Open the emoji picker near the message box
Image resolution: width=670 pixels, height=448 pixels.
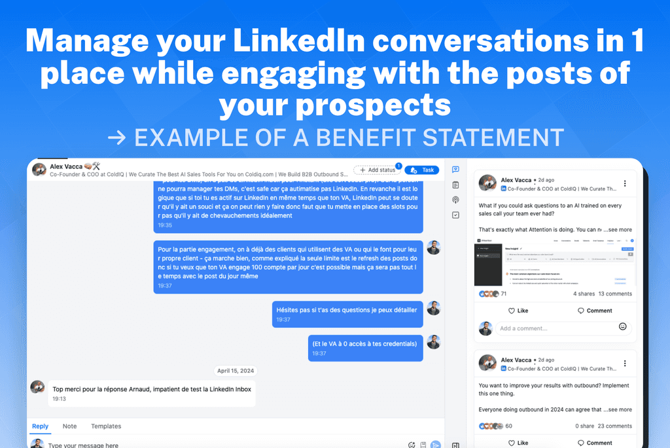pyautogui.click(x=411, y=445)
